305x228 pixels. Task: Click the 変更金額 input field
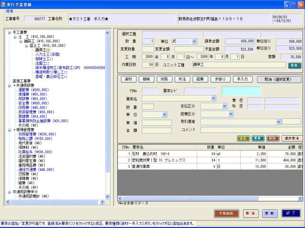click(x=189, y=49)
